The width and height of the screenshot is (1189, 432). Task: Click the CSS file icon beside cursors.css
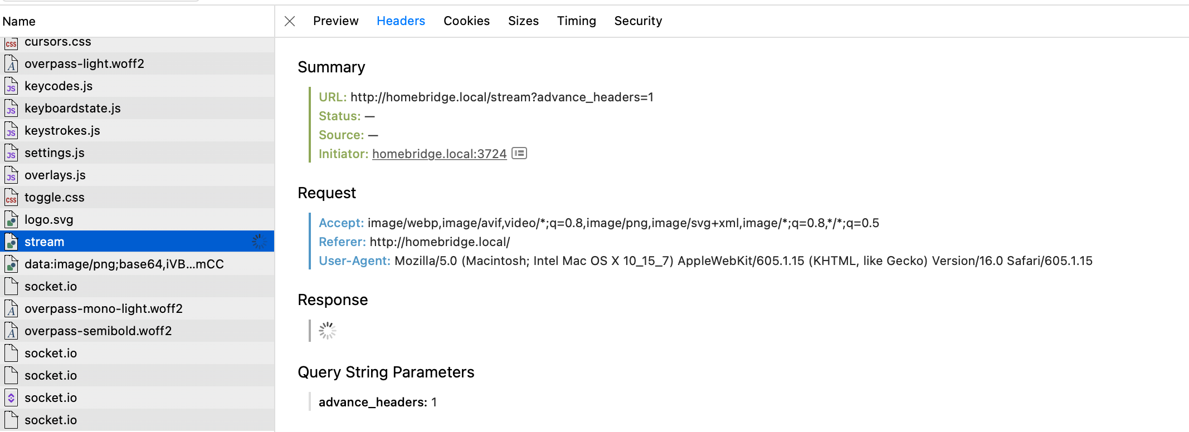pyautogui.click(x=11, y=42)
